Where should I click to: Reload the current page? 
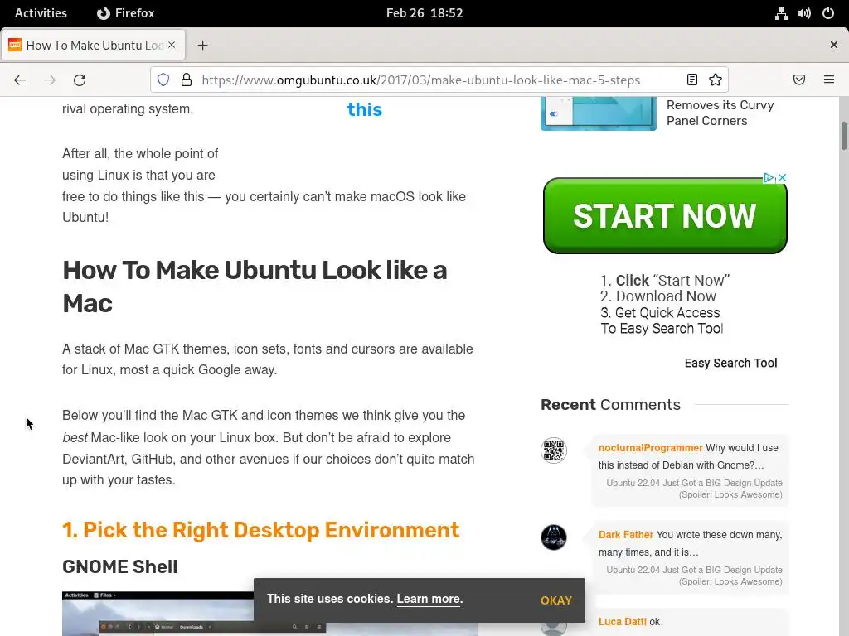(x=80, y=80)
